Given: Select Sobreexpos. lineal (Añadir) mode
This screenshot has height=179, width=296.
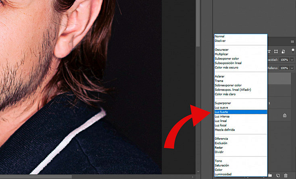Looking at the screenshot, I should (x=241, y=90).
